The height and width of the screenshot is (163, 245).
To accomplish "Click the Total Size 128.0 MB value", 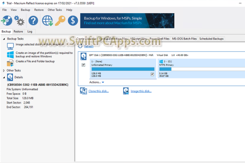I will (28, 98).
